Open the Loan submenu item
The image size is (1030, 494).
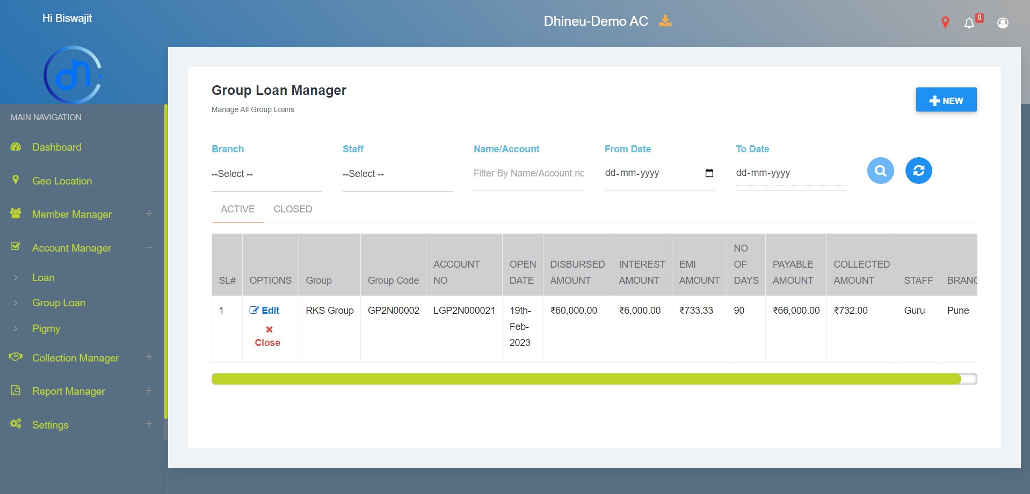(43, 277)
